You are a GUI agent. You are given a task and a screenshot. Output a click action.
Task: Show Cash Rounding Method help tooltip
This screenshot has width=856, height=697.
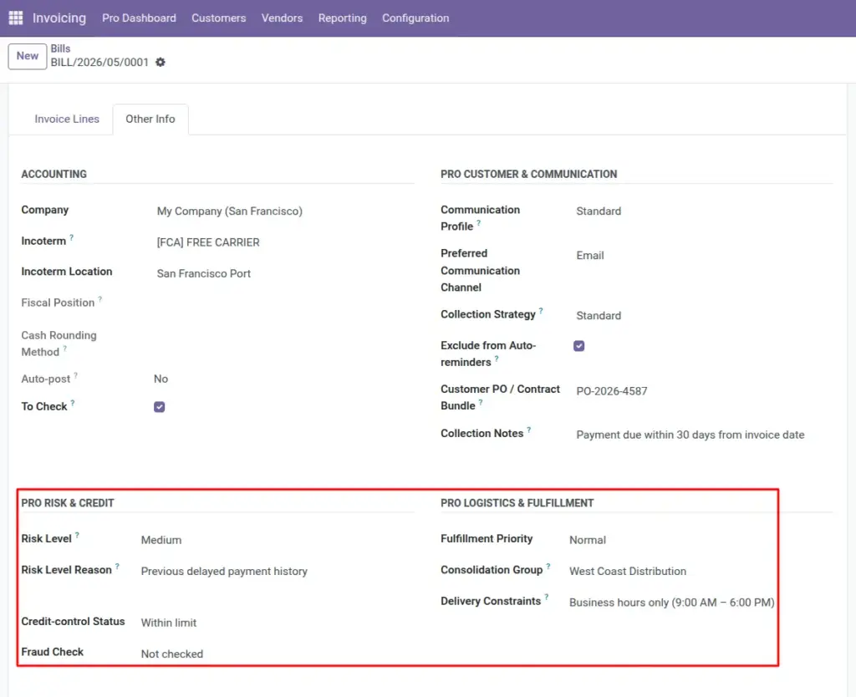[65, 348]
